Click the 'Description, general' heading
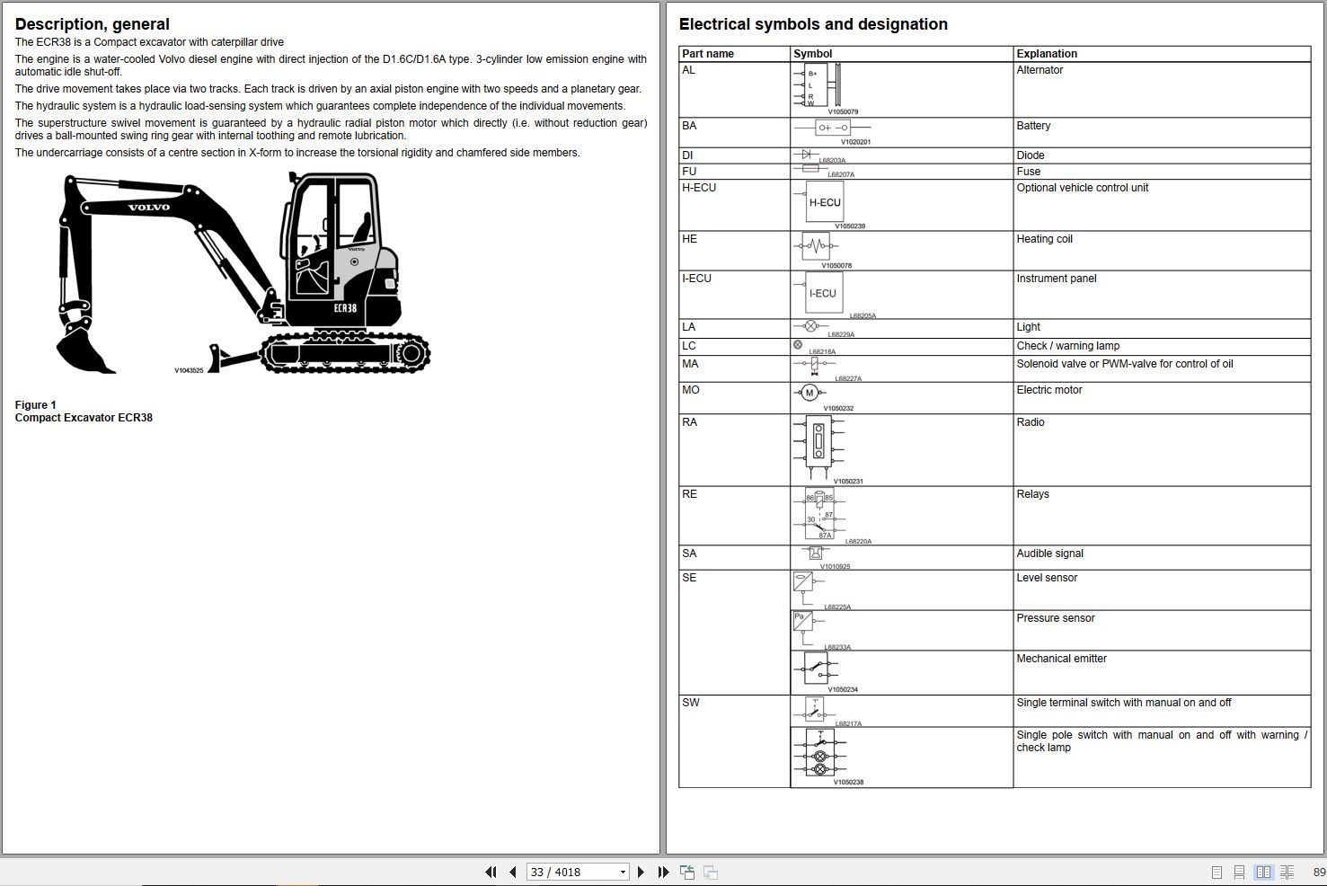Viewport: 1327px width, 886px height. click(x=93, y=24)
